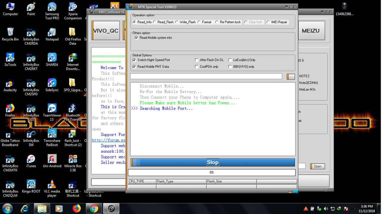
Task: Open the Recycle Bin
Action: coord(10,34)
